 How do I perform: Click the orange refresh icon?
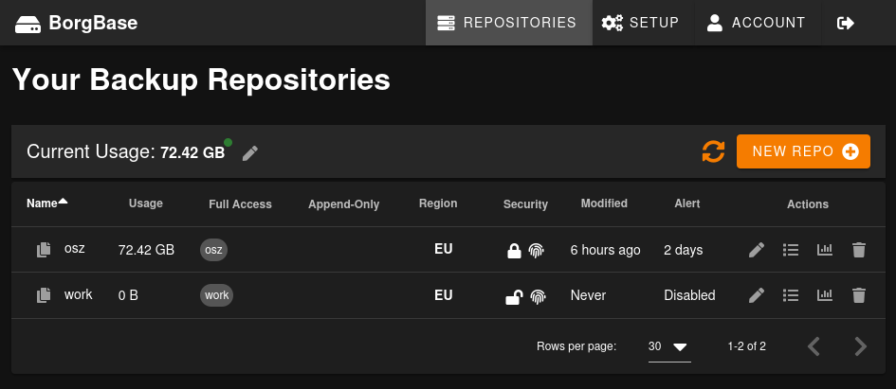(x=713, y=151)
